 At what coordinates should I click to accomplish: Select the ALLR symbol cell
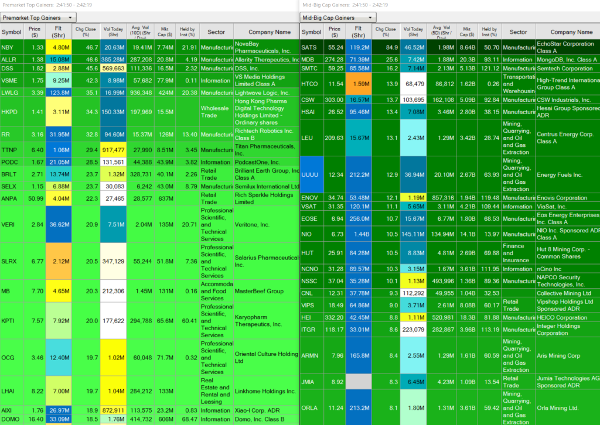pos(12,60)
